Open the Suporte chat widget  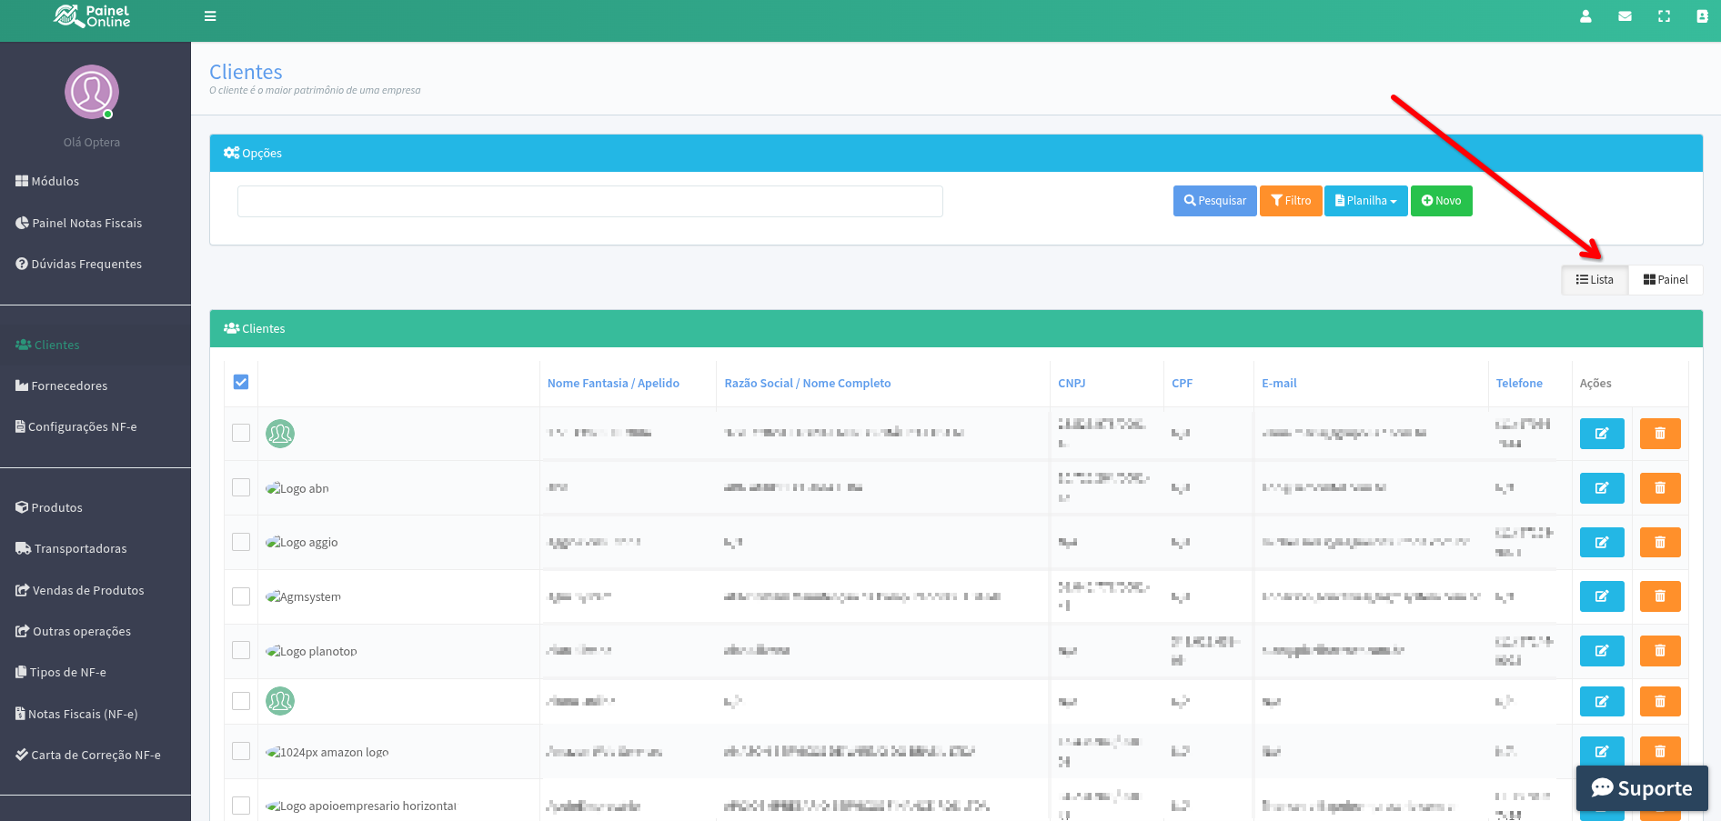coord(1642,788)
